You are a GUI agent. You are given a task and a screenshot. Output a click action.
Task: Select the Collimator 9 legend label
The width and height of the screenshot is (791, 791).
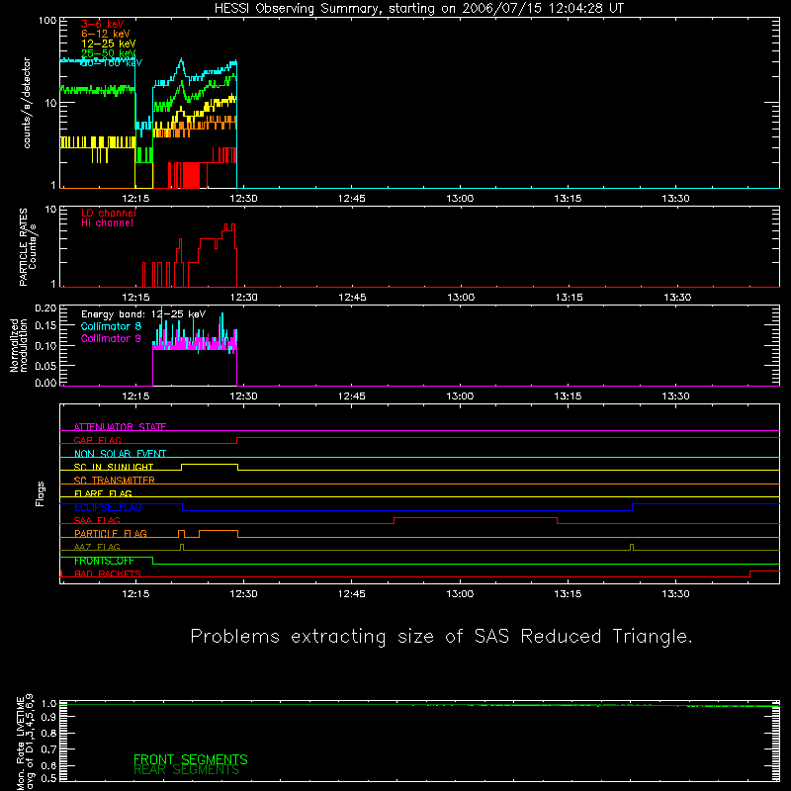click(x=111, y=338)
